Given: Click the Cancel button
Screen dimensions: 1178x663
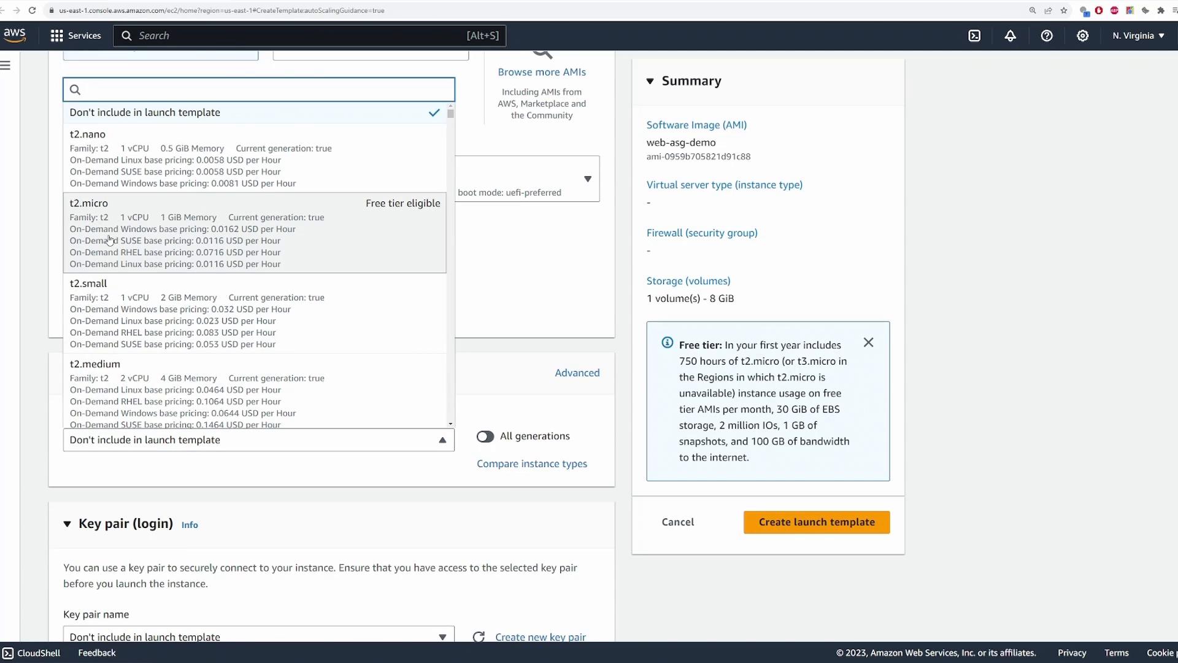Looking at the screenshot, I should click(678, 522).
